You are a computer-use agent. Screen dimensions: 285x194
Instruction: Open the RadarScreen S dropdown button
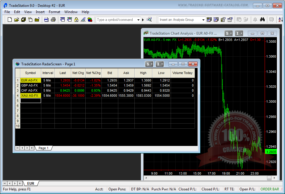click(x=149, y=64)
